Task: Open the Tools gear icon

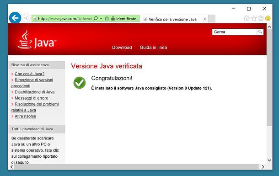Action: tap(261, 18)
